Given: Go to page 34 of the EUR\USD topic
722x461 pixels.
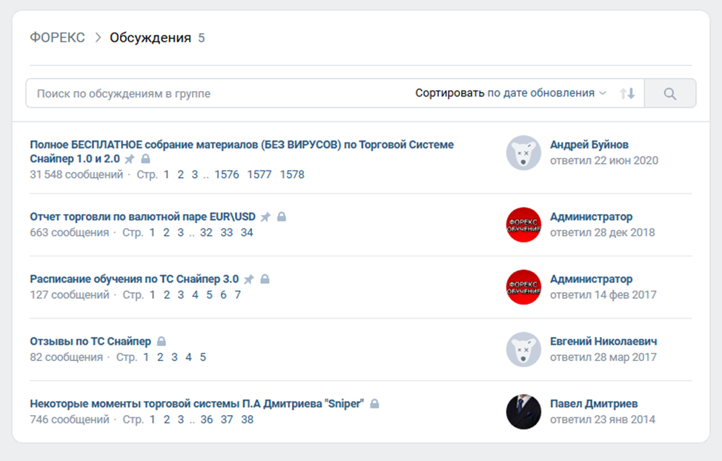Looking at the screenshot, I should [x=247, y=233].
